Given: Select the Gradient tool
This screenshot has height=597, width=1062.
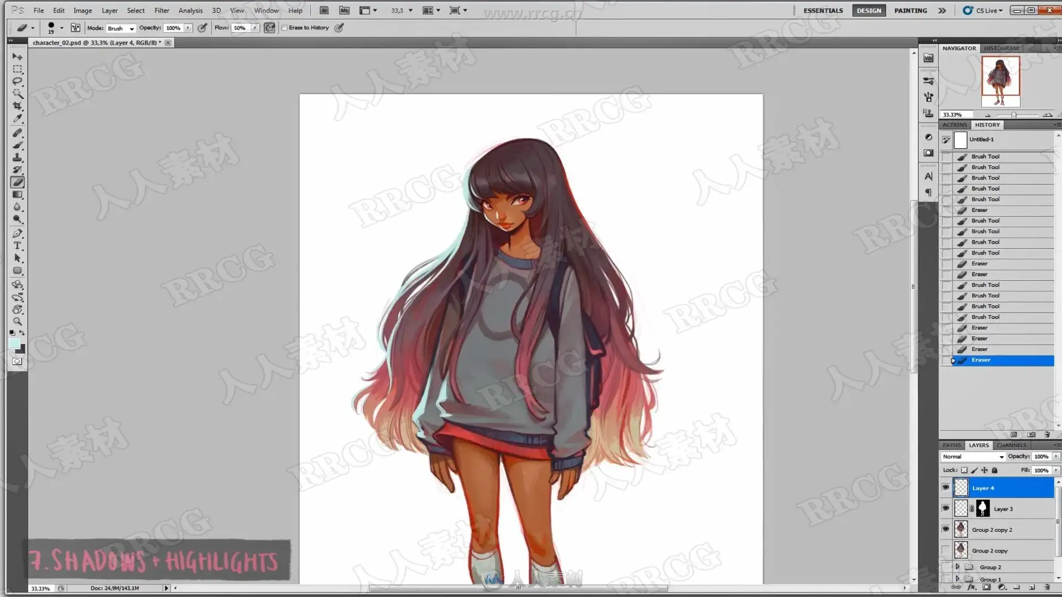Looking at the screenshot, I should click(18, 195).
